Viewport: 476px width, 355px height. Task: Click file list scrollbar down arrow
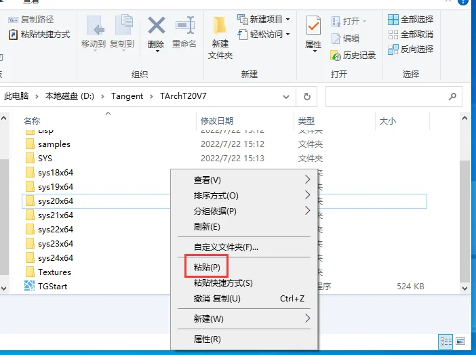pyautogui.click(x=464, y=288)
